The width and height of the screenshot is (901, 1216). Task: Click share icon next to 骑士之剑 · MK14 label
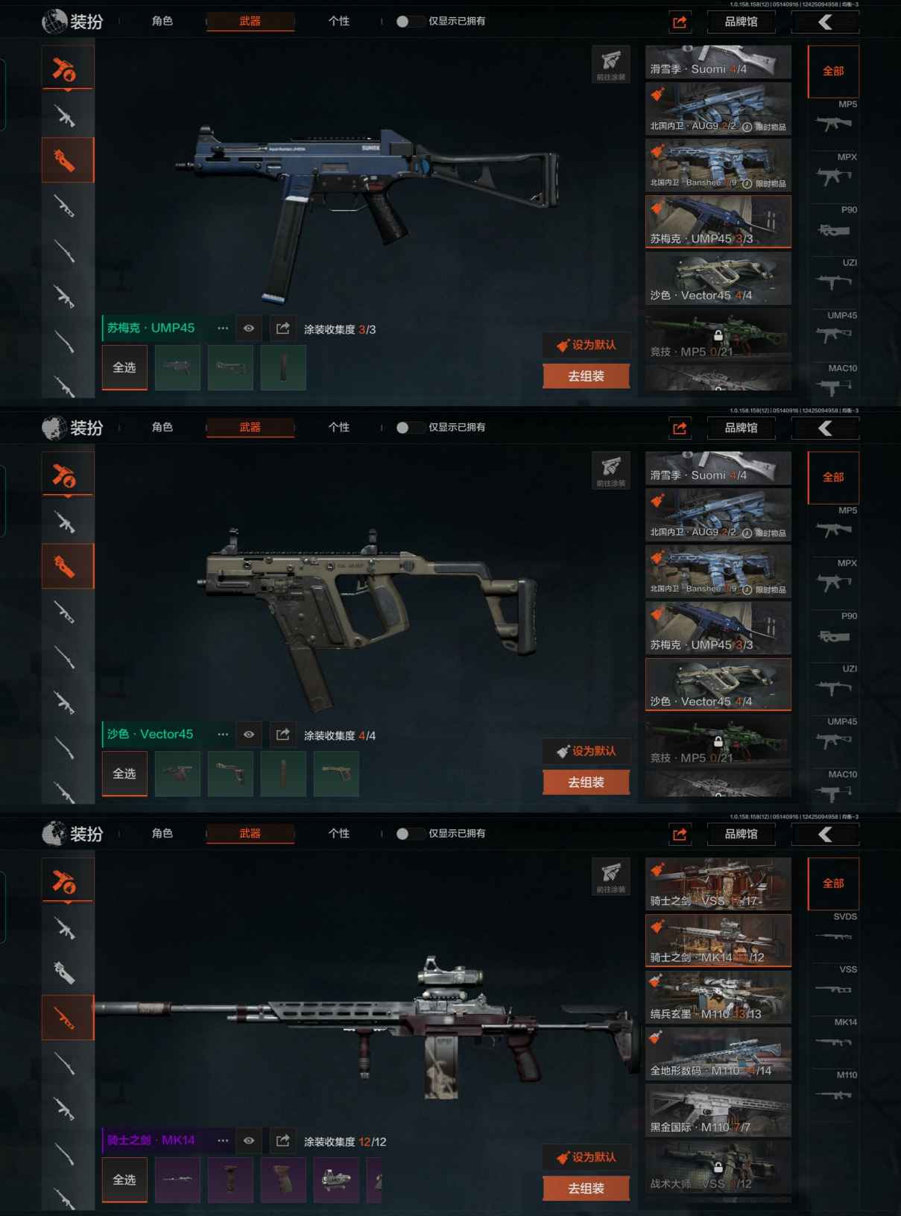(x=283, y=1141)
